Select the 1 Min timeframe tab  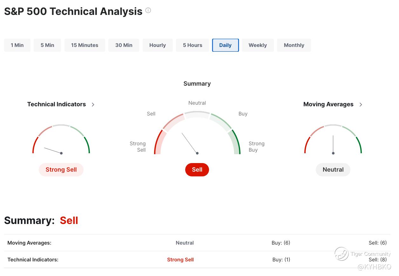pos(17,45)
